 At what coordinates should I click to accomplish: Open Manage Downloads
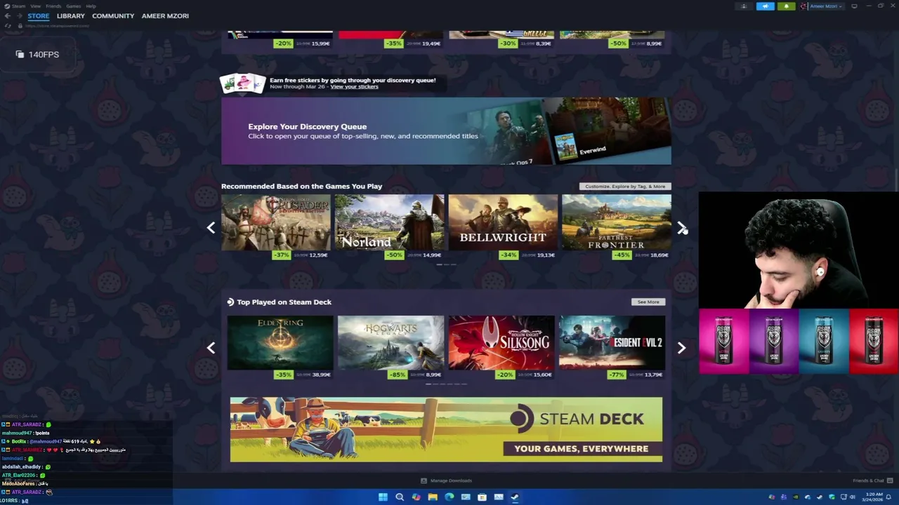[446, 480]
